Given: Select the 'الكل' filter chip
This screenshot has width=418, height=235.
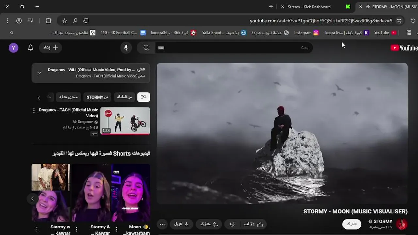Looking at the screenshot, I should (143, 97).
